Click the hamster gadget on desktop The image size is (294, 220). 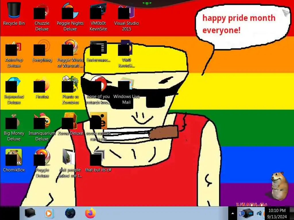click(x=280, y=186)
